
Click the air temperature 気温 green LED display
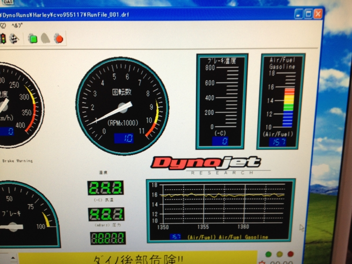pos(106,188)
